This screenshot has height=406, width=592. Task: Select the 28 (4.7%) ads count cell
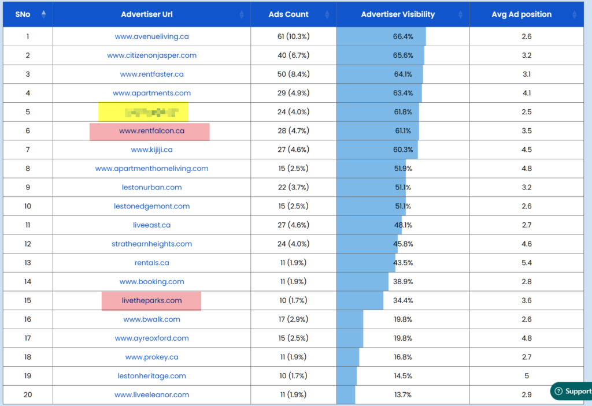point(293,131)
